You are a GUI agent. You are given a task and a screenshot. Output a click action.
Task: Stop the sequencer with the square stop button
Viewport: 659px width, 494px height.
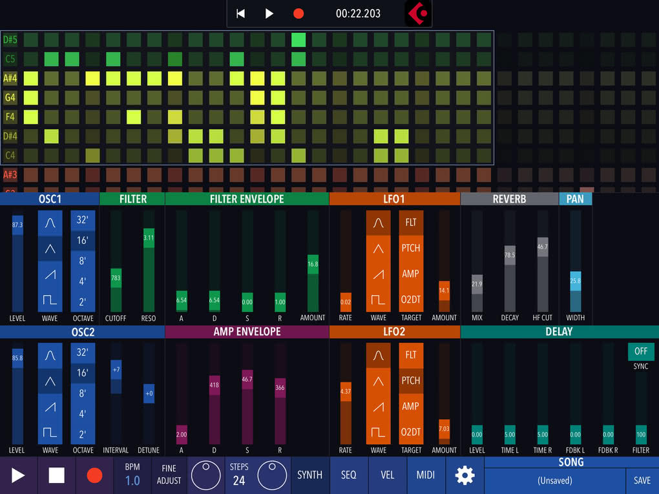click(x=56, y=475)
